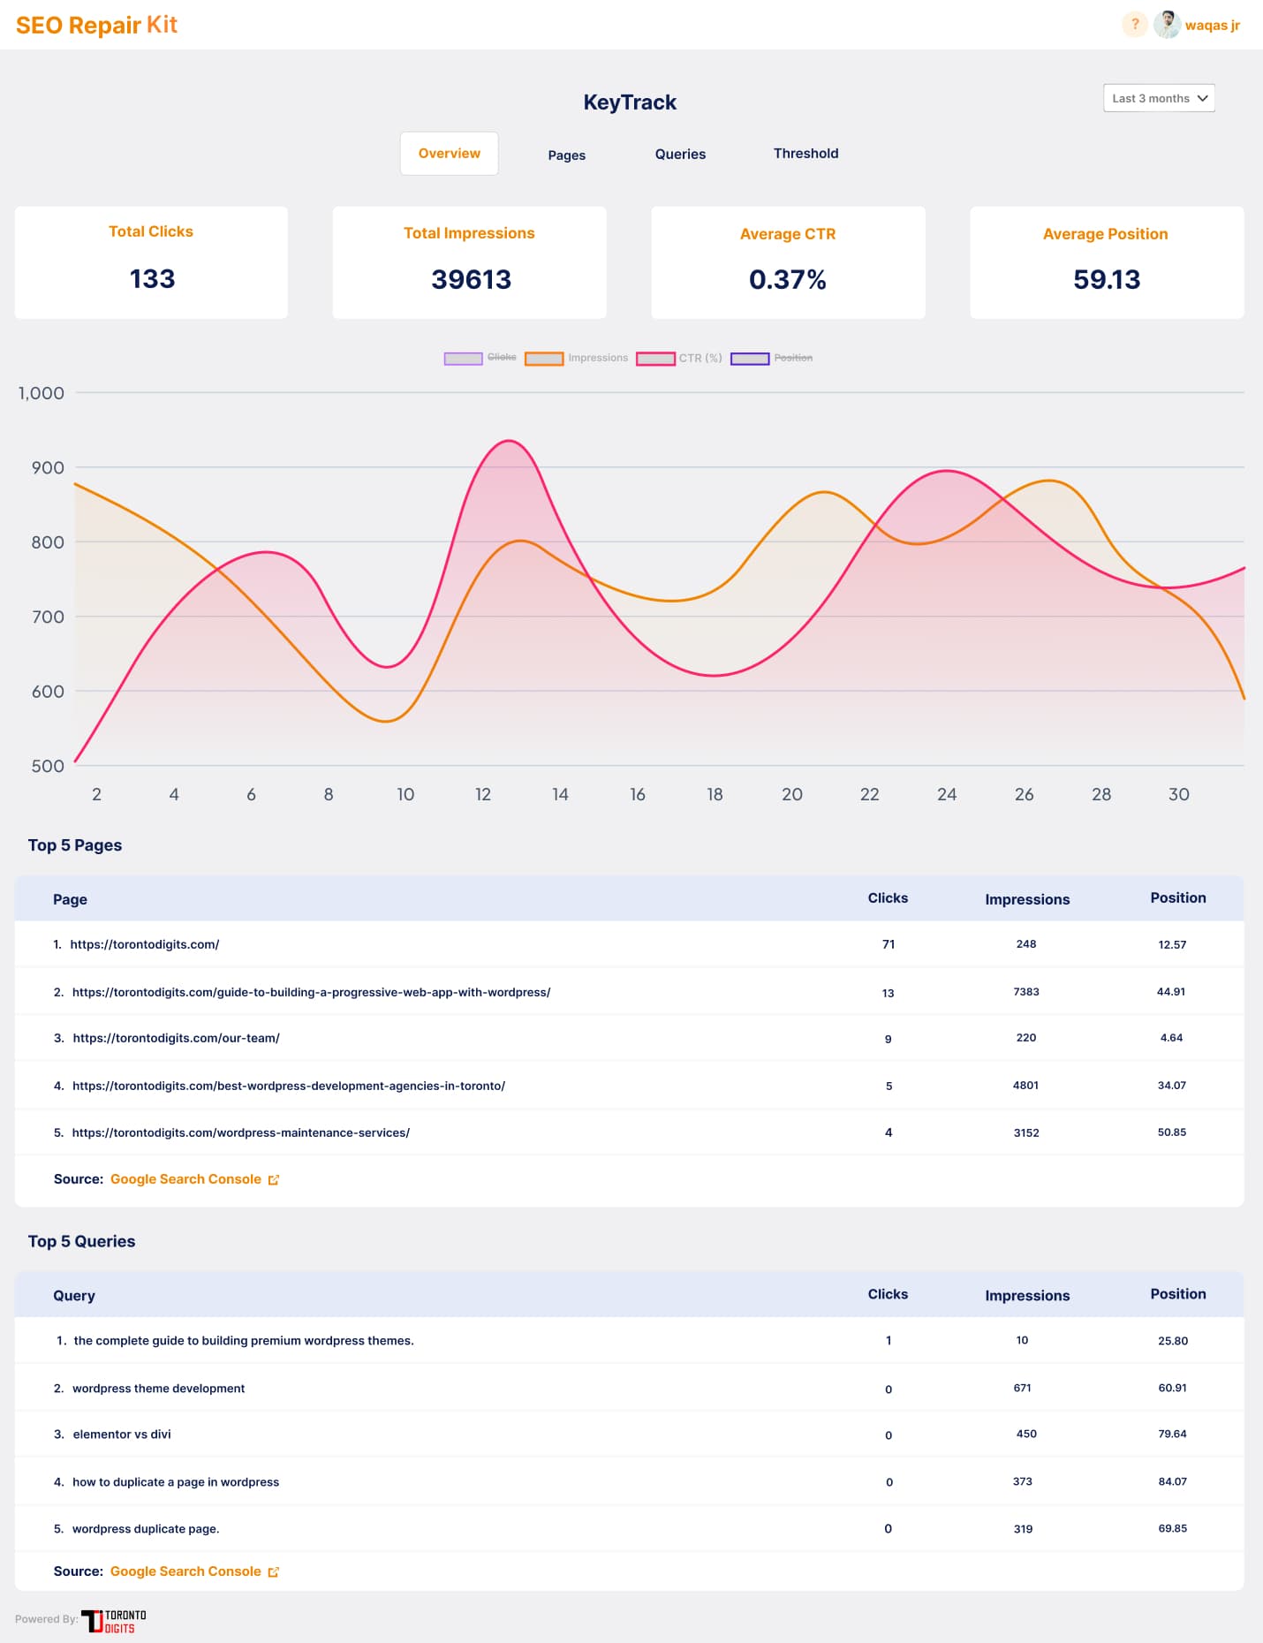Open Google Search Console link under Top 5 Pages
Image resolution: width=1263 pixels, height=1643 pixels.
[x=185, y=1179]
